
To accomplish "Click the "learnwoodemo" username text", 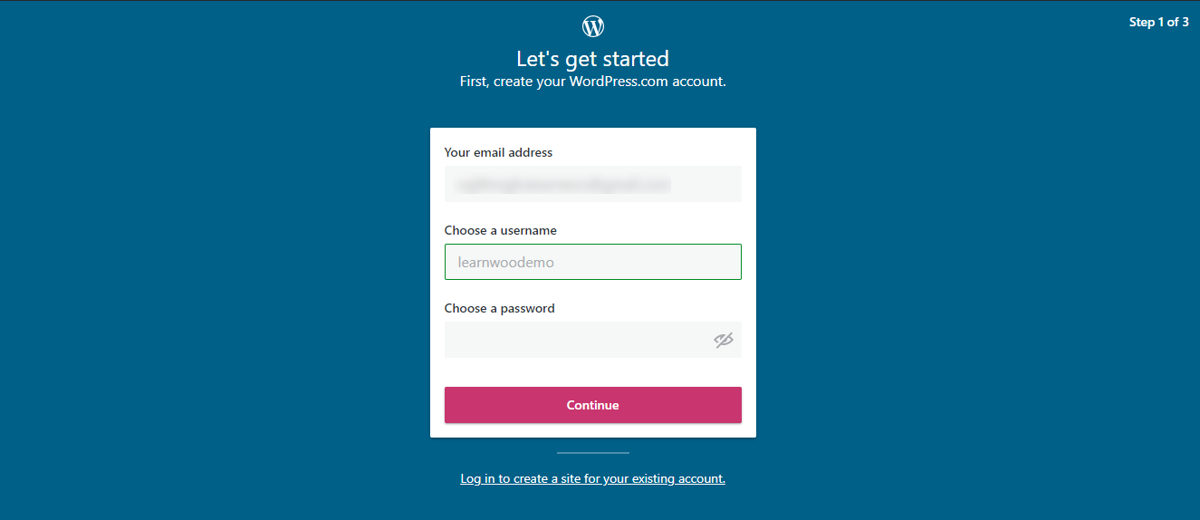I will pos(505,263).
